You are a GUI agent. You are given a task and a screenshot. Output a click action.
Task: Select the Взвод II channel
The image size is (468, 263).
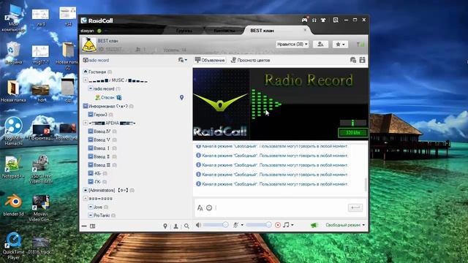[102, 156]
